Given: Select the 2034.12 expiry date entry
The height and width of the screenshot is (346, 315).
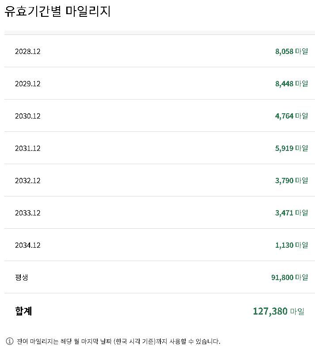Looking at the screenshot, I should tap(27, 245).
